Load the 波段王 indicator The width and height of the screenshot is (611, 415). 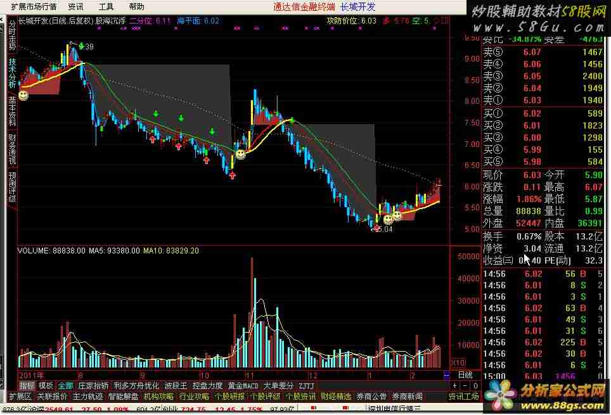point(176,386)
